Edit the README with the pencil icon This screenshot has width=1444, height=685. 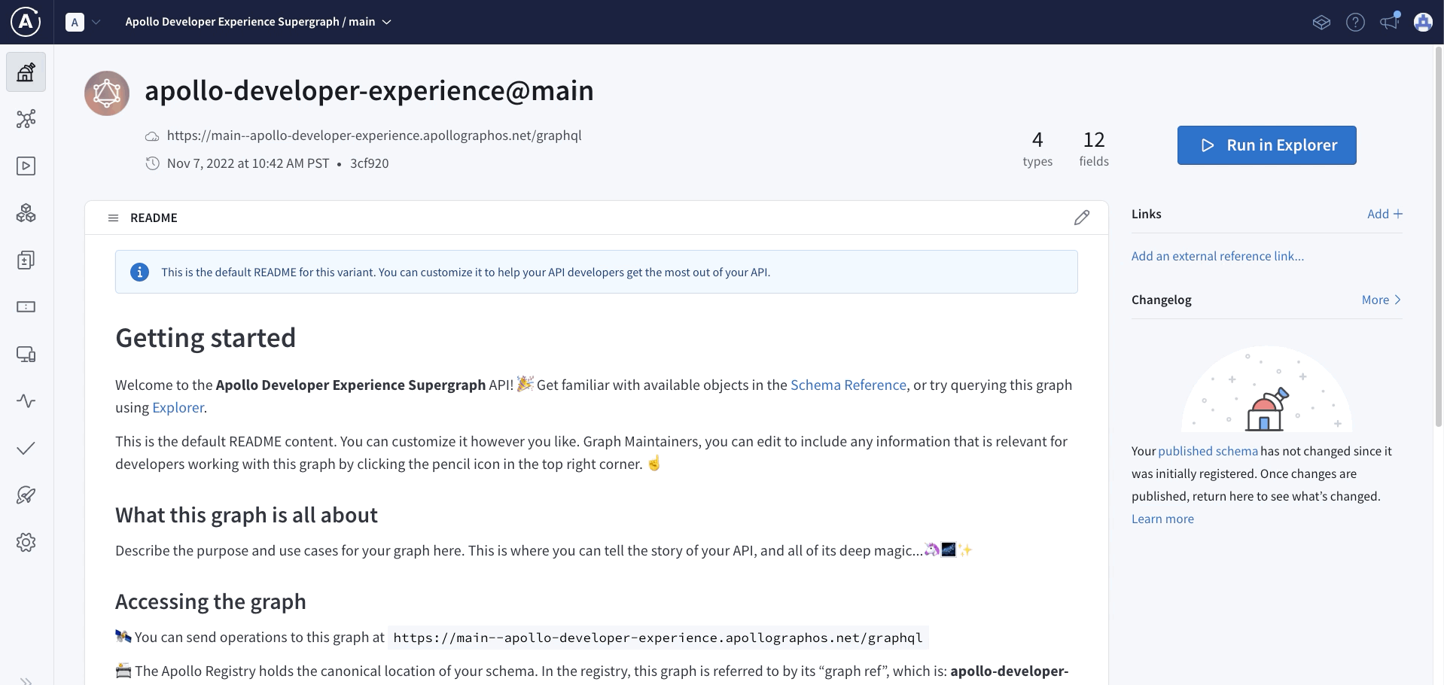pos(1082,218)
